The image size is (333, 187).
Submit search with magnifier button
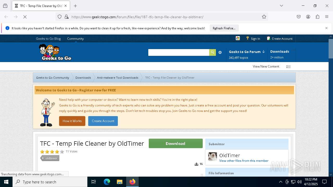click(213, 52)
